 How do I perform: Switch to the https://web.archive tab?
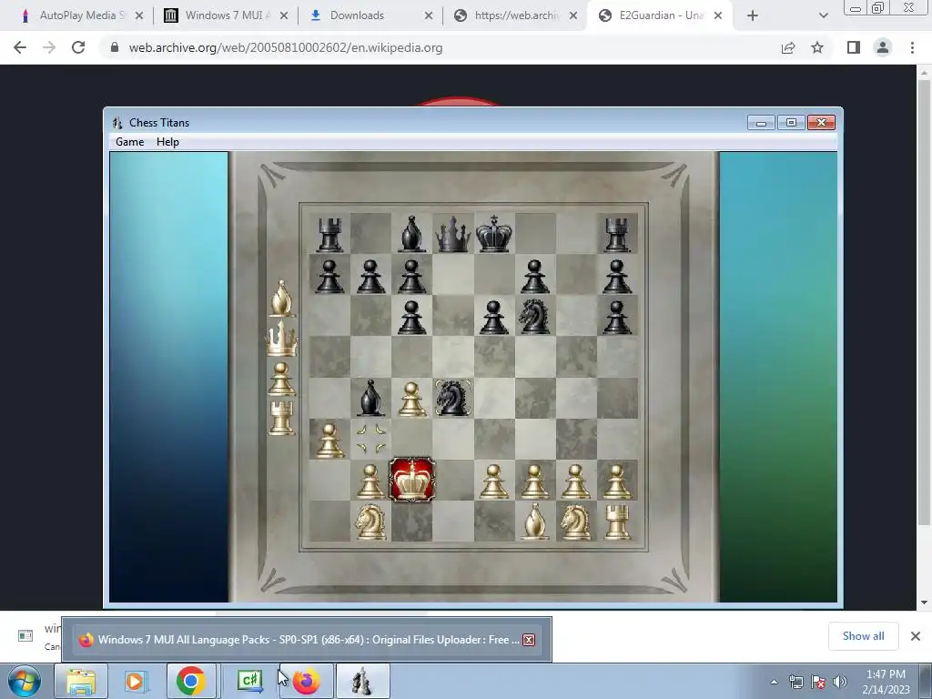[x=515, y=15]
